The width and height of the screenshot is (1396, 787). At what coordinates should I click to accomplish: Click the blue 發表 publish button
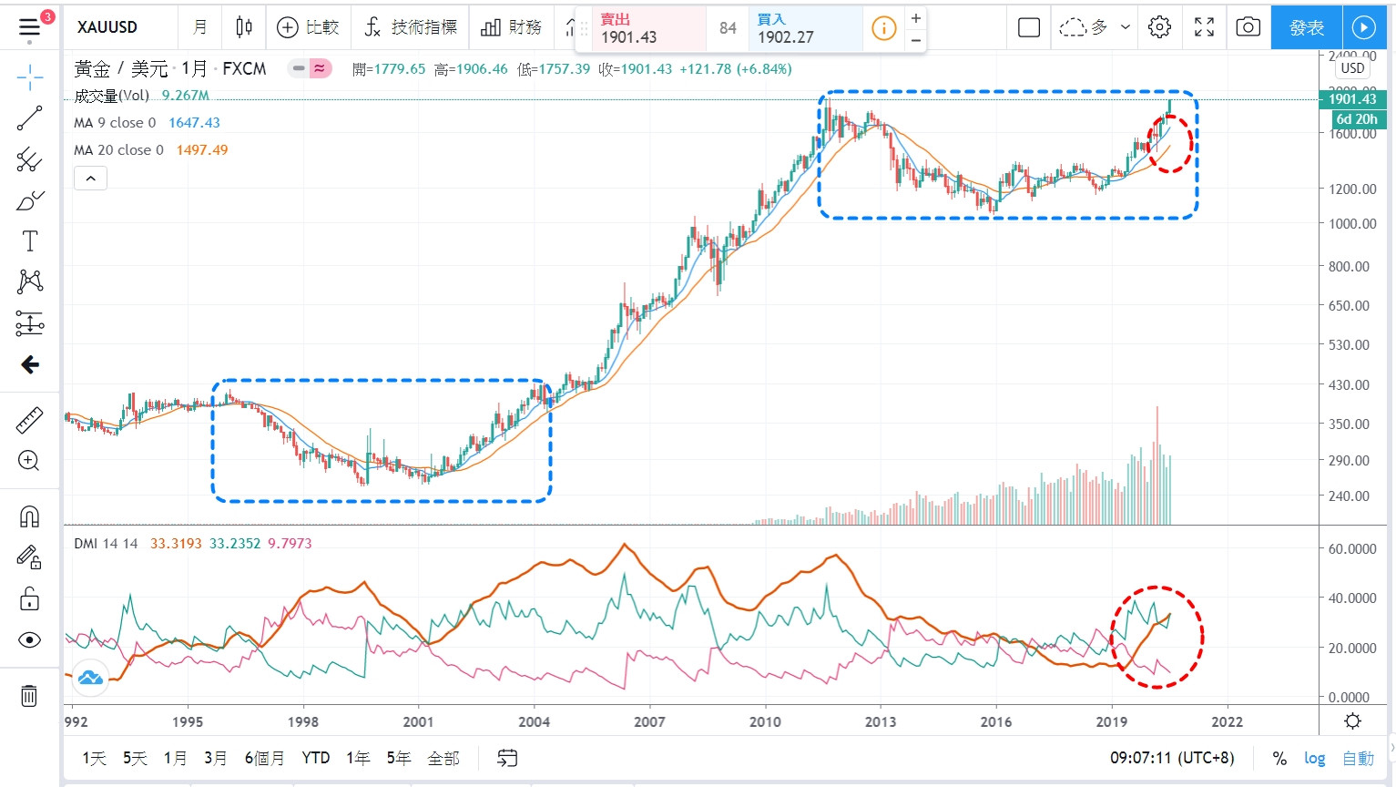(1306, 27)
